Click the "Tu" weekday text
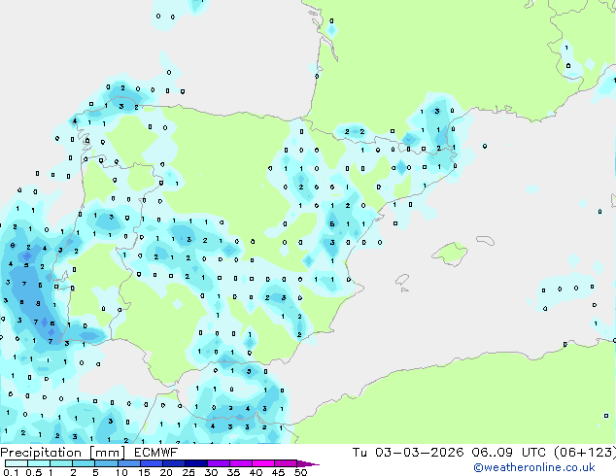This screenshot has height=476, width=616. (x=359, y=453)
